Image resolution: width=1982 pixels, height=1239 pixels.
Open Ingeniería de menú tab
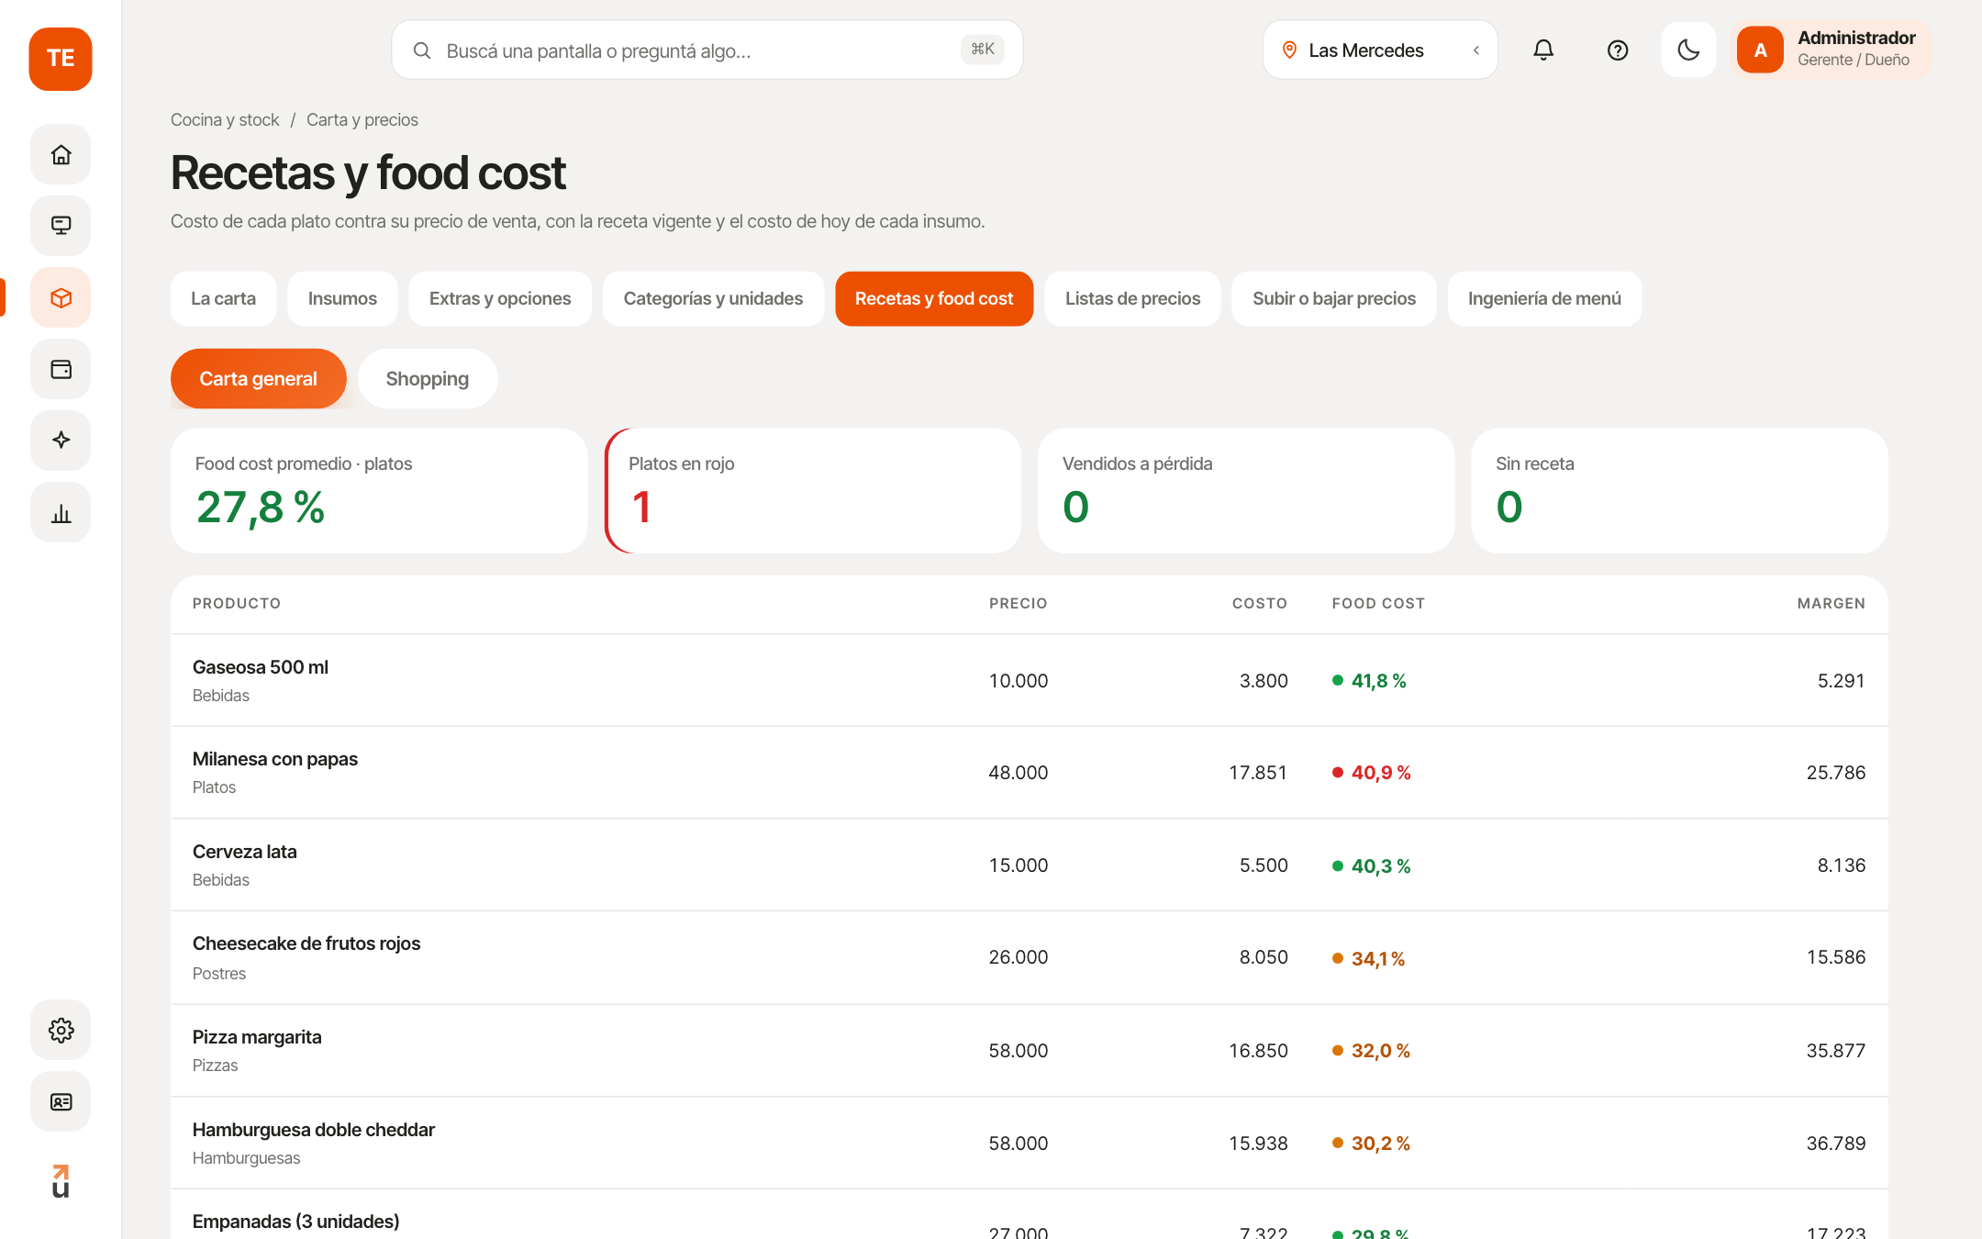pos(1544,298)
